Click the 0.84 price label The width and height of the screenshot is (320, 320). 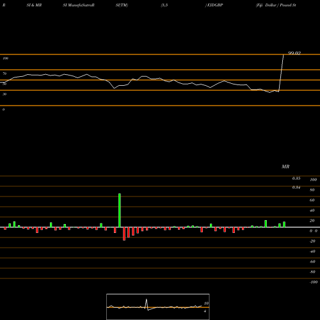(x=296, y=188)
